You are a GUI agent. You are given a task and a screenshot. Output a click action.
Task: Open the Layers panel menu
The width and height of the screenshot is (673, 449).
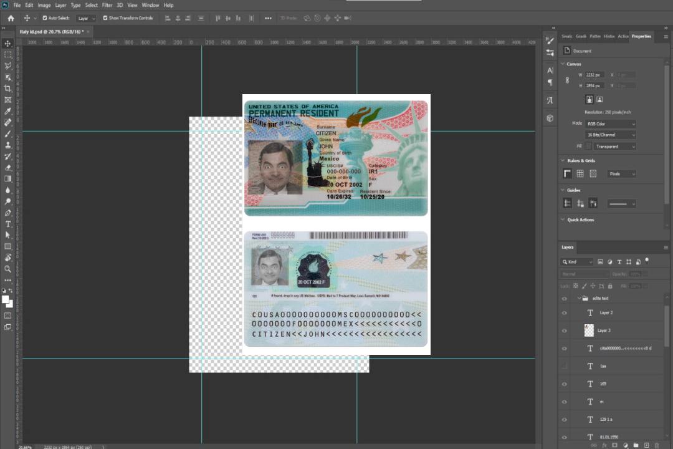click(666, 248)
